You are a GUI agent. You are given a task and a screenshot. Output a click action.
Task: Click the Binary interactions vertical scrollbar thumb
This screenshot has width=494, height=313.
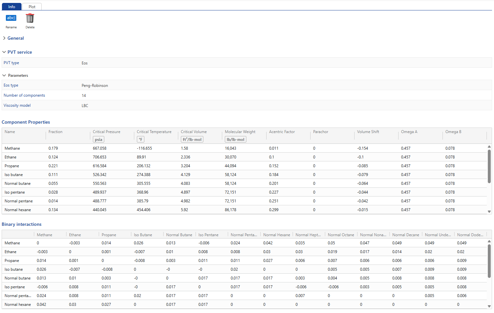[489, 261]
